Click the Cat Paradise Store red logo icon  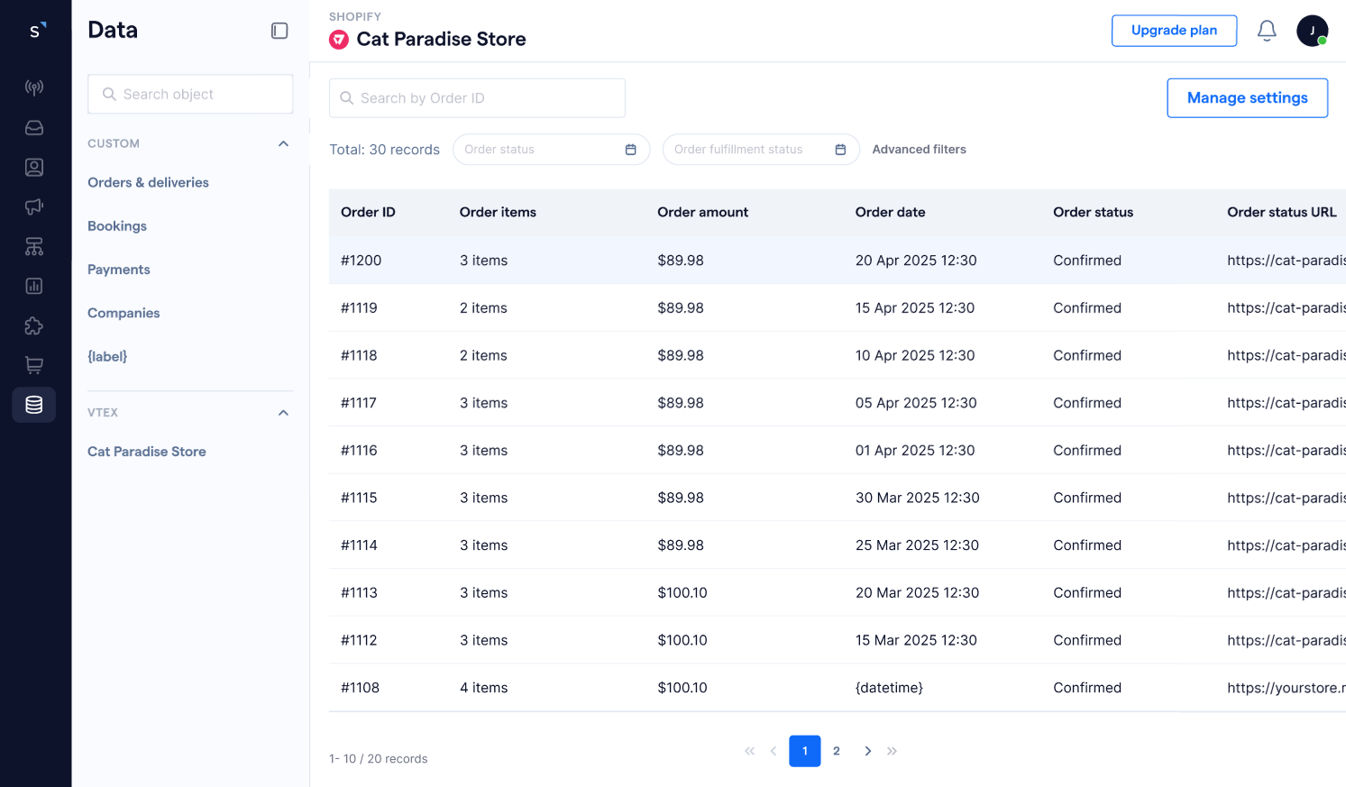click(x=339, y=40)
